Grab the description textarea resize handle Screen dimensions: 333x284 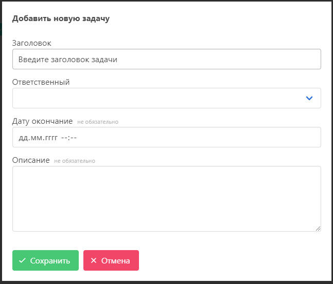coord(318,229)
